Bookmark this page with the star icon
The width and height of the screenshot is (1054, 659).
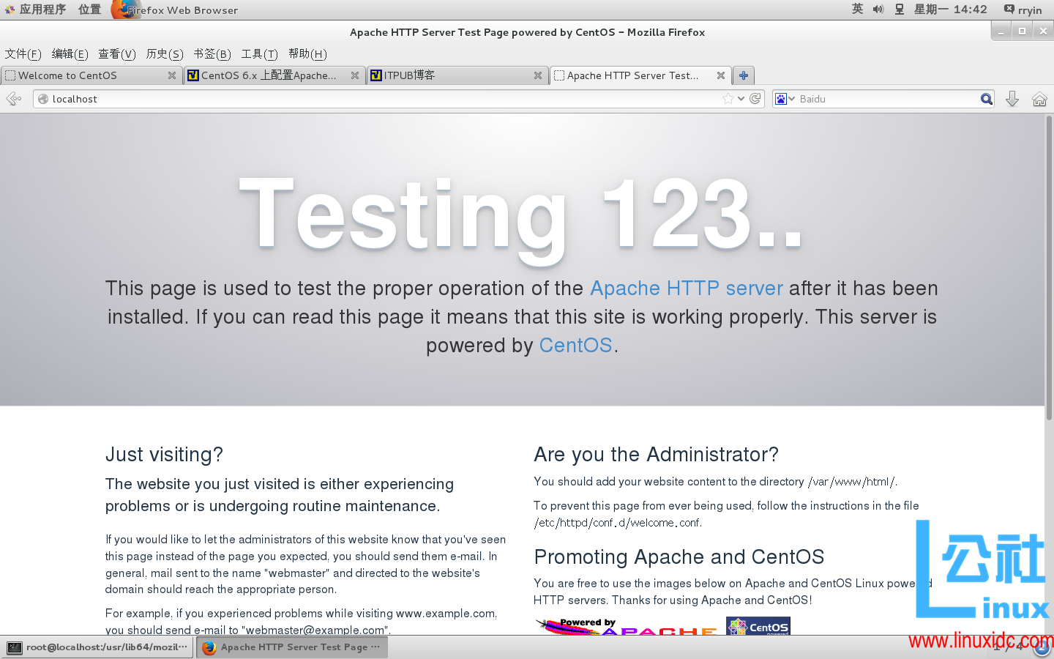(x=728, y=99)
